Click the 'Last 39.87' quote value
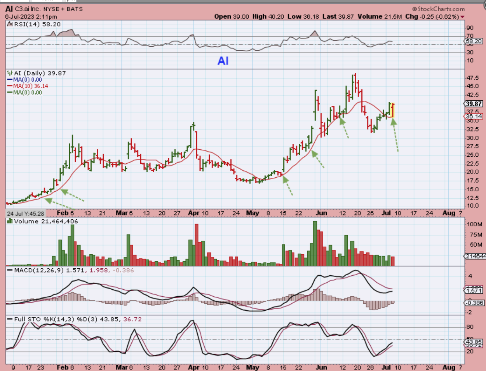The width and height of the screenshot is (486, 371). 338,16
